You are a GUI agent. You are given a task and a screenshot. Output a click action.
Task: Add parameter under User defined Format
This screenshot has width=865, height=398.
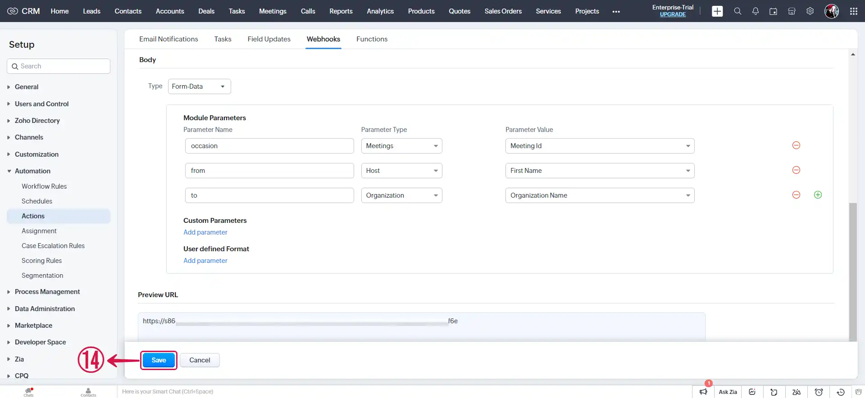pyautogui.click(x=205, y=261)
